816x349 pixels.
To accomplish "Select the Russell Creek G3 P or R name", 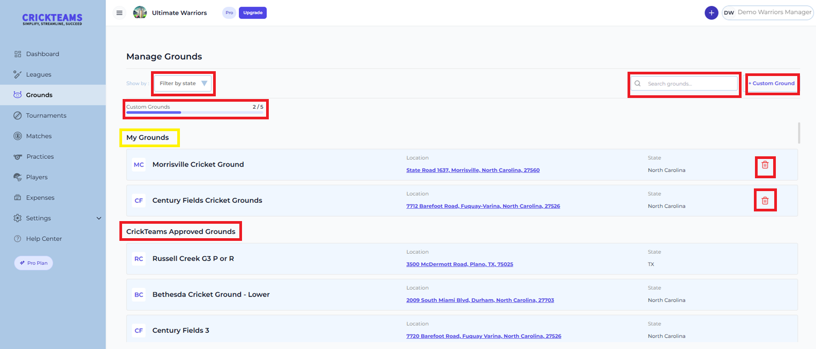I will tap(193, 259).
